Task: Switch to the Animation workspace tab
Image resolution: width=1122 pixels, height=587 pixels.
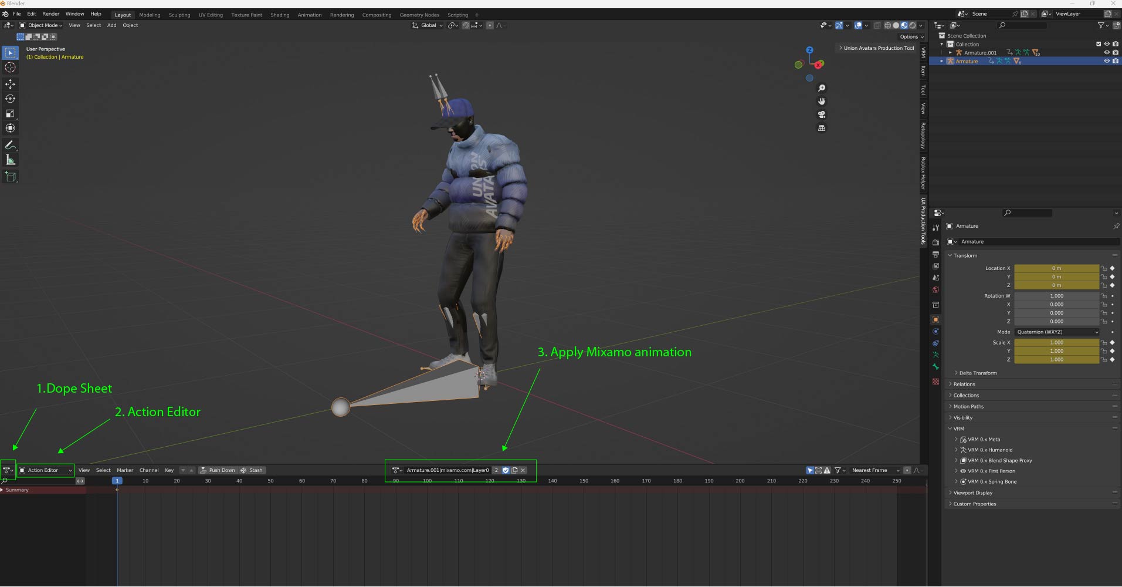Action: 310,15
